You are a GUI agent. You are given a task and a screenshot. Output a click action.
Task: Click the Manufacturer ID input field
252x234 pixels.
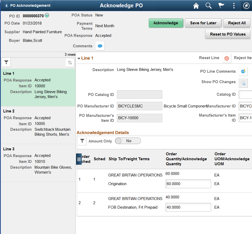[x=245, y=106]
